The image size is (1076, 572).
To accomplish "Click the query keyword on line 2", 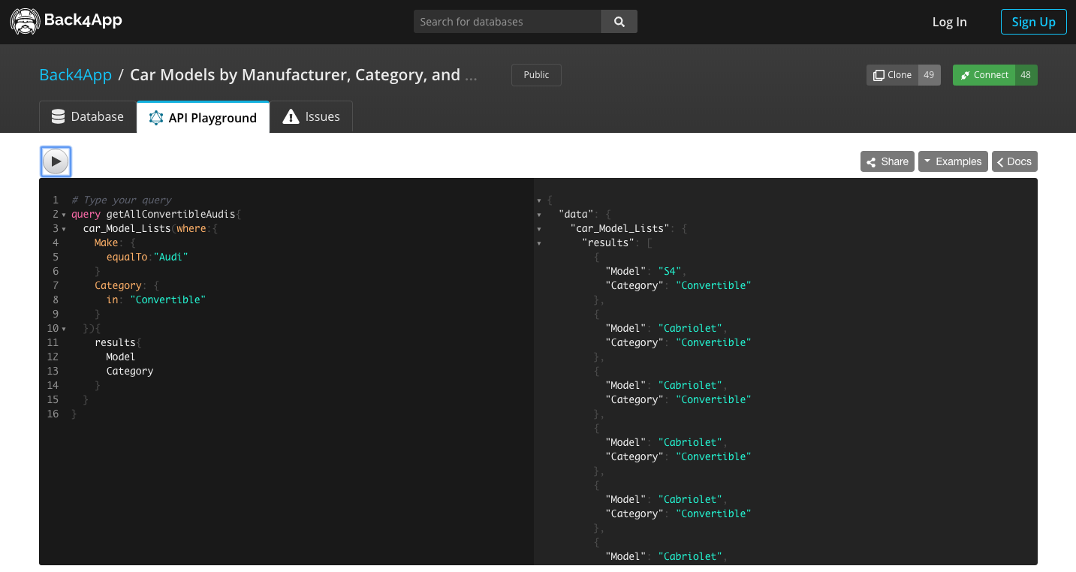I will [86, 214].
